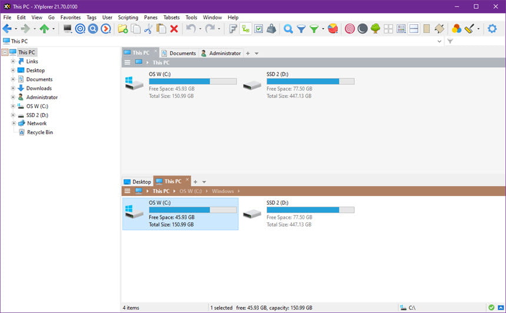Image resolution: width=506 pixels, height=313 pixels.
Task: Click the blue circle magnifier toolbar icon
Action: (93, 29)
